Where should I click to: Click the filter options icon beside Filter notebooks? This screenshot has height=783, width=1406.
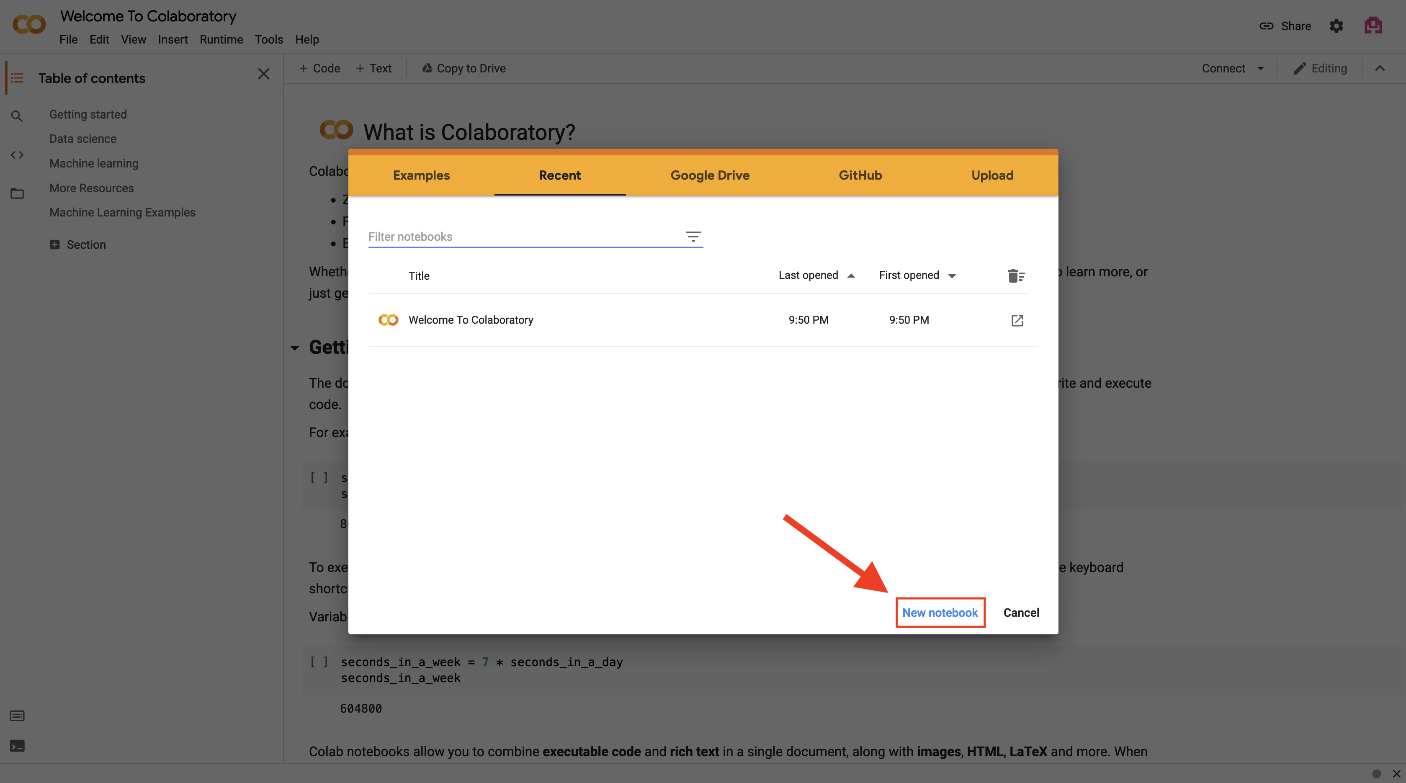click(x=693, y=236)
